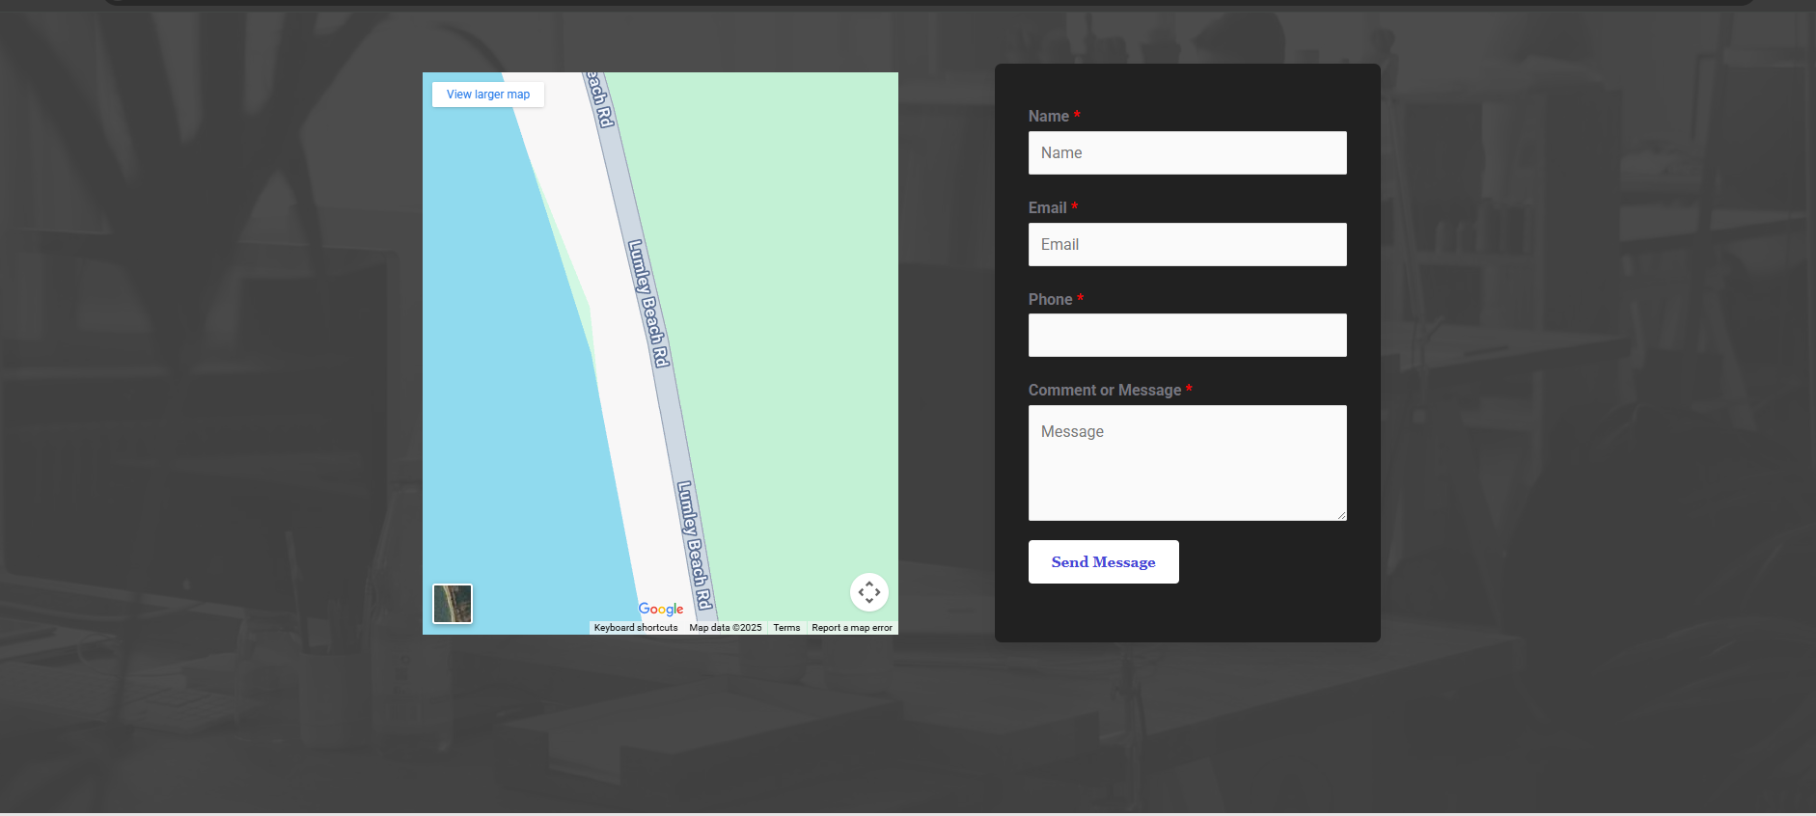Open the map camera controls
Screen dimensions: 1816x816
pyautogui.click(x=868, y=592)
